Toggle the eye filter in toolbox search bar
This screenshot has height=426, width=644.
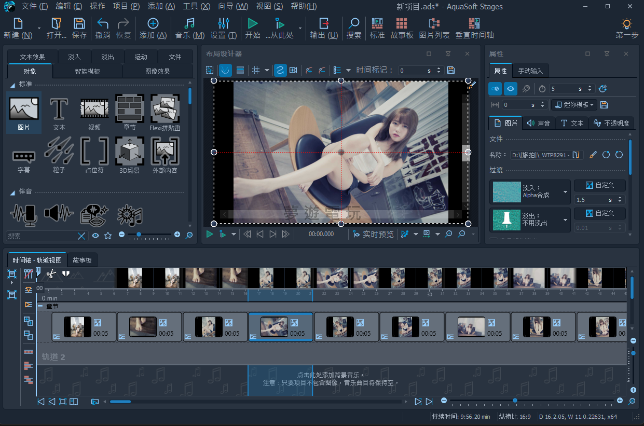tap(95, 236)
